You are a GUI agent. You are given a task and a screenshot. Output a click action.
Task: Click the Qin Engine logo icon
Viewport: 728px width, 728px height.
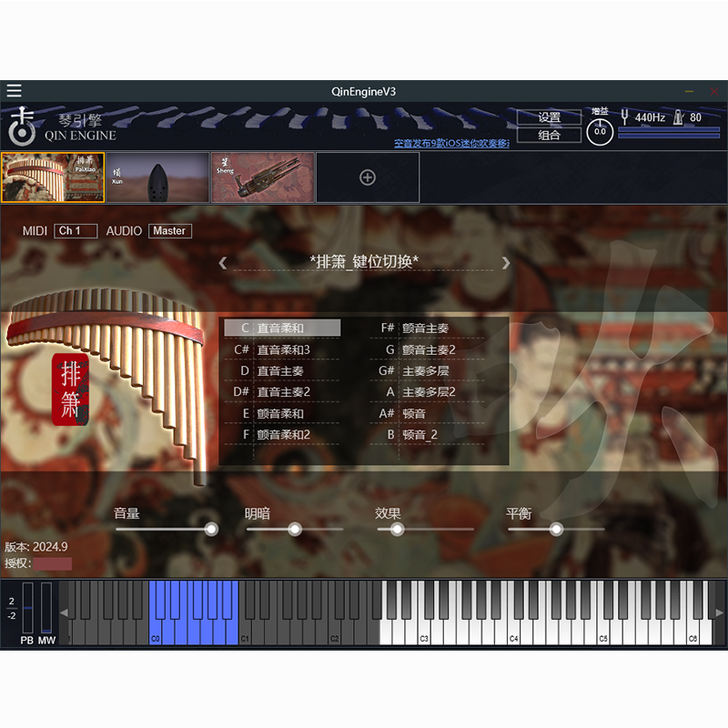point(22,126)
